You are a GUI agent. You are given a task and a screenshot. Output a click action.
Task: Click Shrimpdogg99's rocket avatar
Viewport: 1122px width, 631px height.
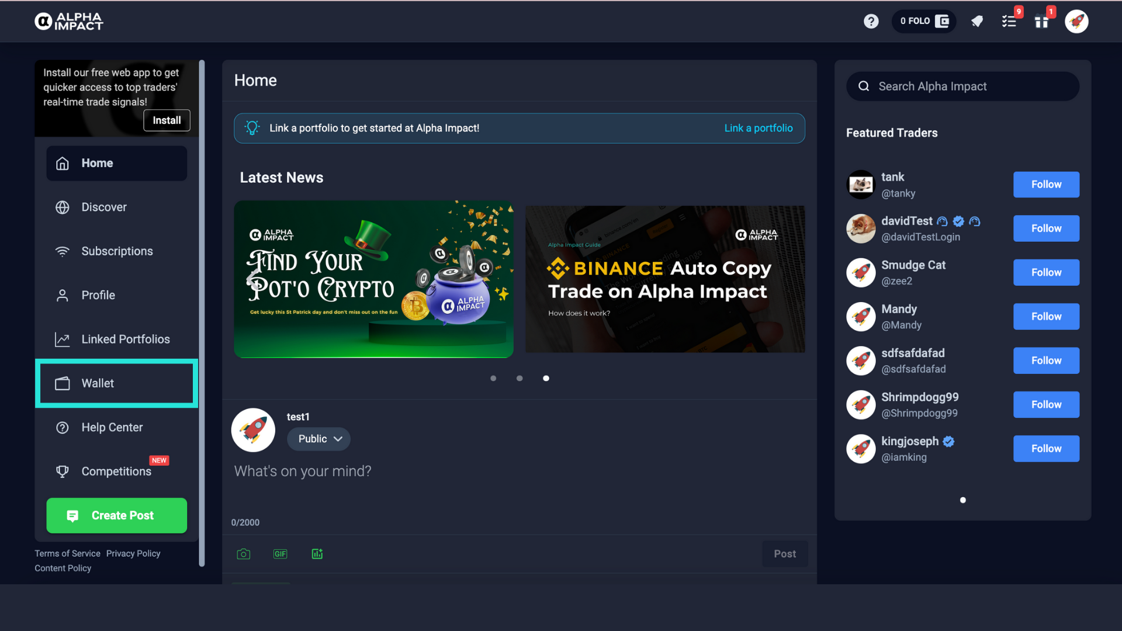[861, 405]
